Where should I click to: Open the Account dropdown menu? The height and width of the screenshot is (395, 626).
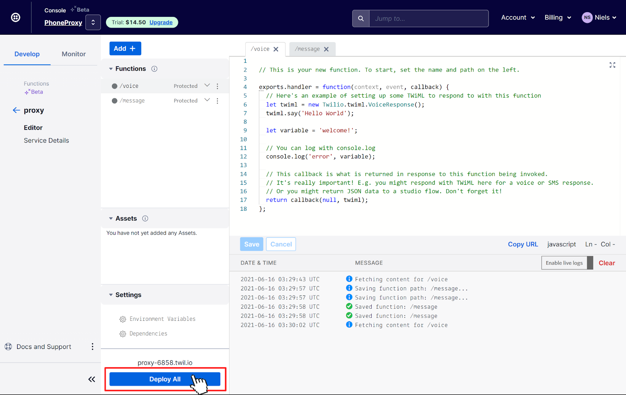tap(518, 18)
